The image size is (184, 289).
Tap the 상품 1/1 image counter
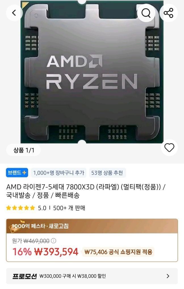pyautogui.click(x=24, y=150)
